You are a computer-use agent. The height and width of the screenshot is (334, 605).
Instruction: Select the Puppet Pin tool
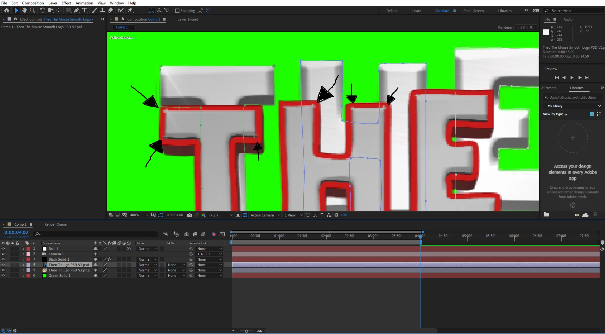(x=130, y=10)
